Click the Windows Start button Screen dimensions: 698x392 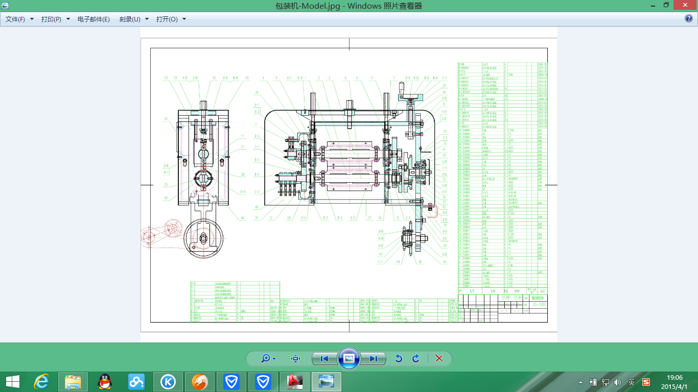pyautogui.click(x=12, y=381)
